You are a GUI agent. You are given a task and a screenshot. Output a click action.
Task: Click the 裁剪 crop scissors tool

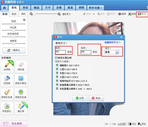click(x=132, y=14)
